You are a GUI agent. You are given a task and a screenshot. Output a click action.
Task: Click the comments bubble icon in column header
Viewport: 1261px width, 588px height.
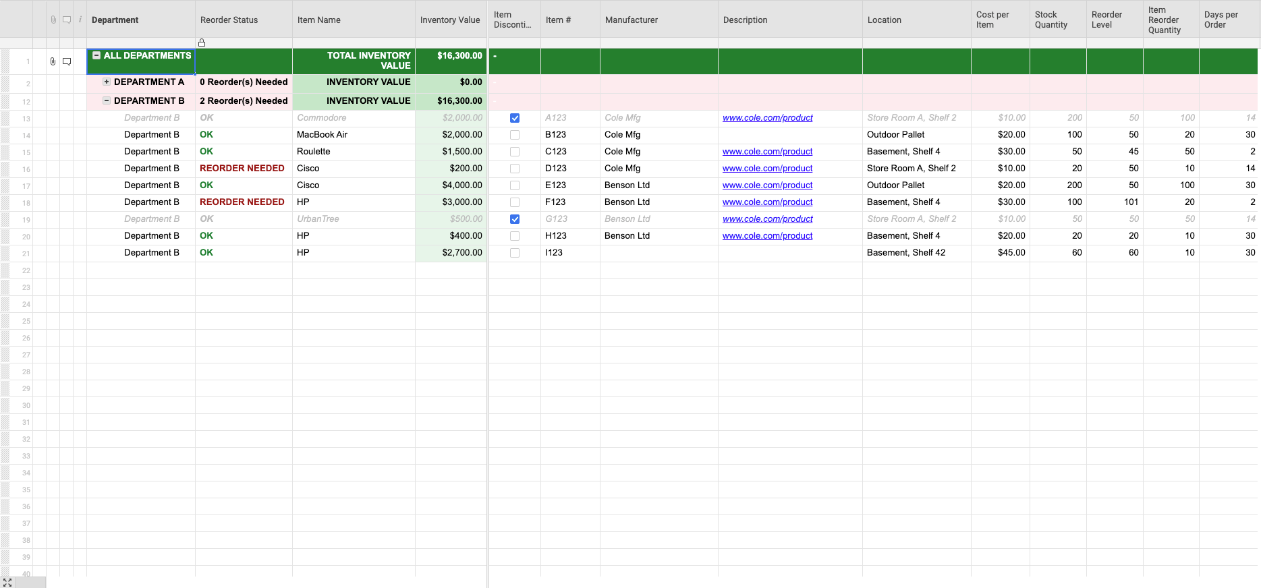[67, 20]
